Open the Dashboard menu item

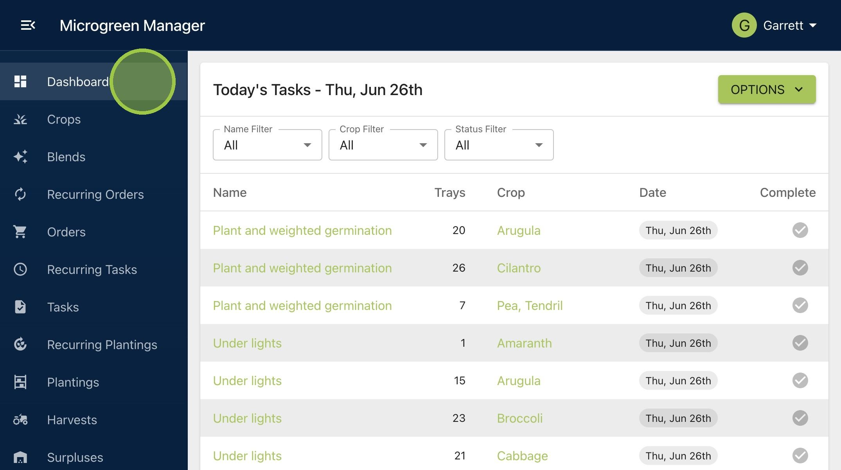click(x=93, y=81)
